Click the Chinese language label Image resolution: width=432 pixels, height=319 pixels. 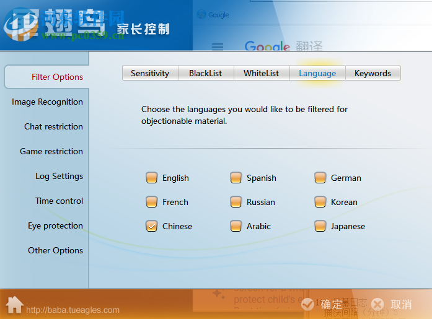(177, 226)
